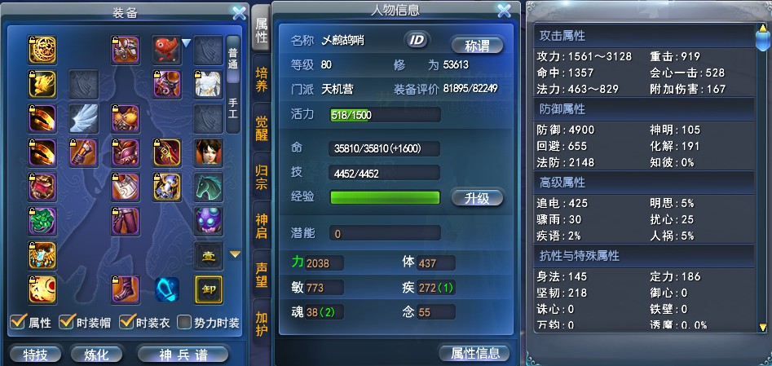This screenshot has width=772, height=366.
Task: Select the red goldfish pet icon
Action: [167, 49]
